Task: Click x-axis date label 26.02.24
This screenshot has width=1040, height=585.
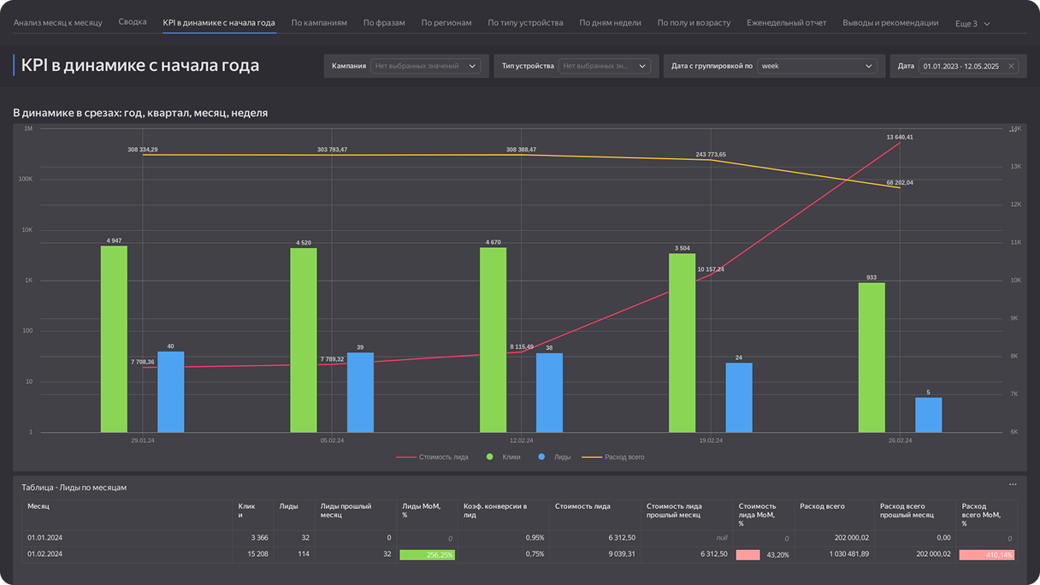Action: click(900, 440)
